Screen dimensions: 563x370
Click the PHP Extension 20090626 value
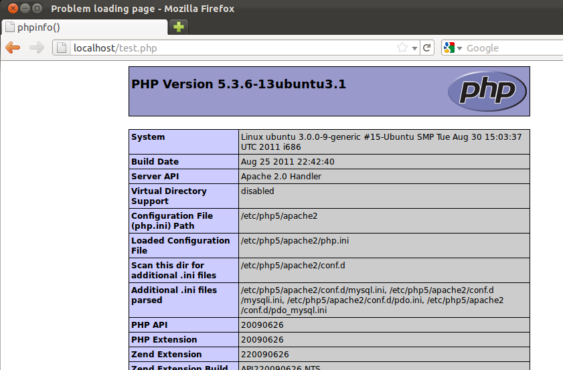pyautogui.click(x=262, y=340)
